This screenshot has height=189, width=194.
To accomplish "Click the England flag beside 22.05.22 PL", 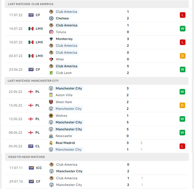I will coord(31,92).
